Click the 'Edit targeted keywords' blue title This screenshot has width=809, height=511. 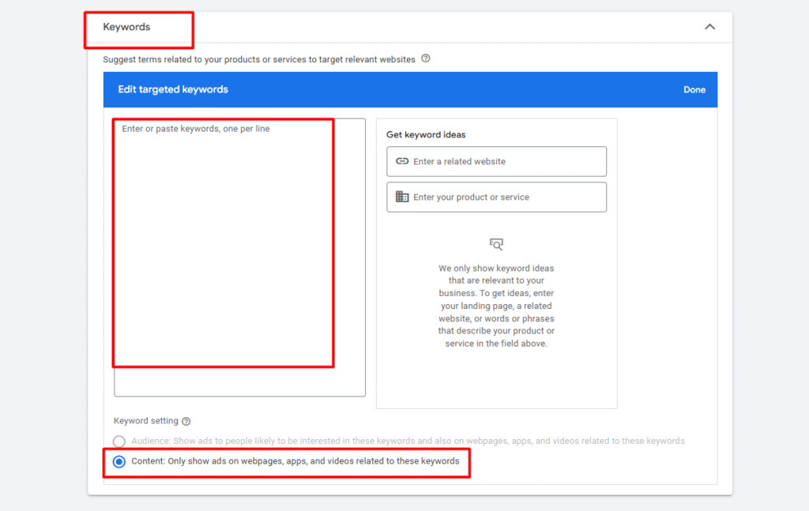tap(173, 89)
